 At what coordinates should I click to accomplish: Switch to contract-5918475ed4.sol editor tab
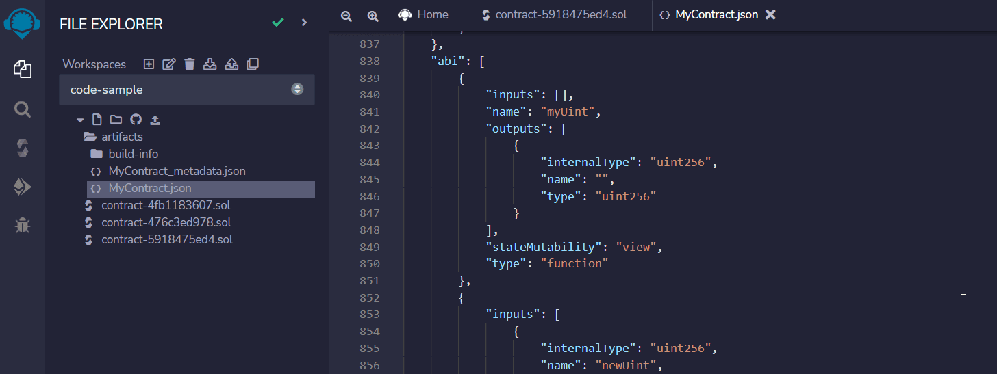(x=554, y=14)
